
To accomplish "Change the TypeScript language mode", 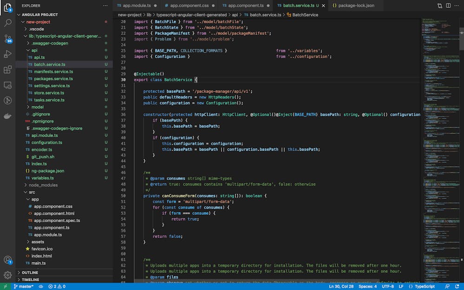I will tap(425, 286).
